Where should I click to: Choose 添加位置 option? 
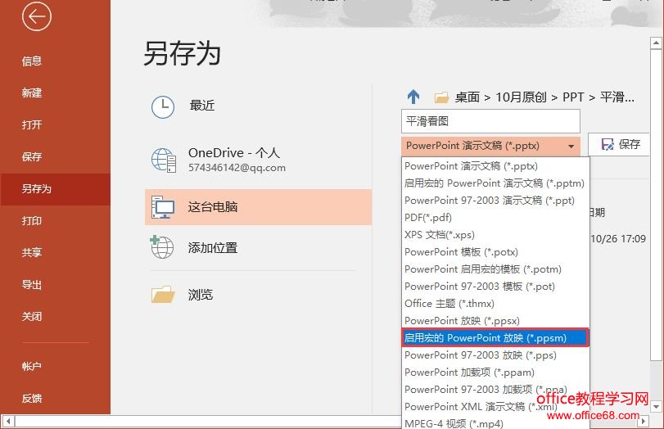coord(259,247)
